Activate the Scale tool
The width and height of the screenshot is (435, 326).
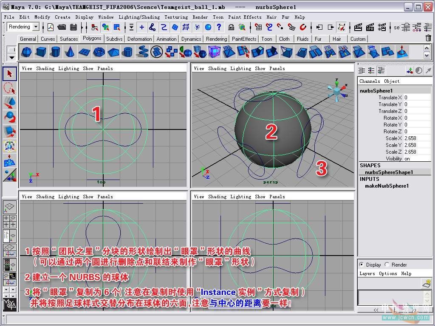click(10, 132)
